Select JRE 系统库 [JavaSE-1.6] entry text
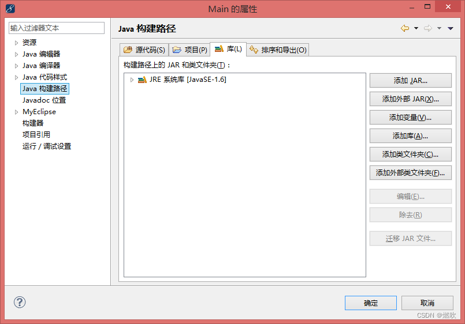465x324 pixels. pos(188,80)
